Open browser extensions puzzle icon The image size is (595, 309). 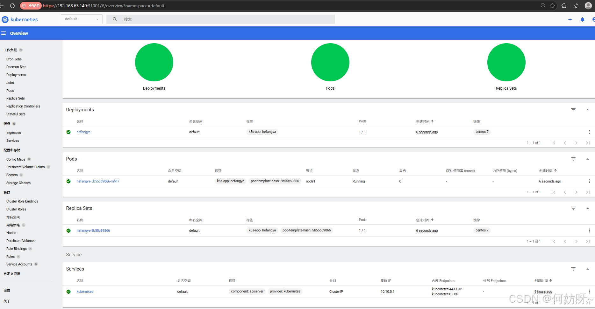[564, 6]
